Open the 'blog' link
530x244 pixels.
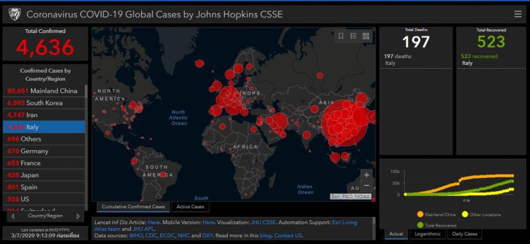click(266, 235)
